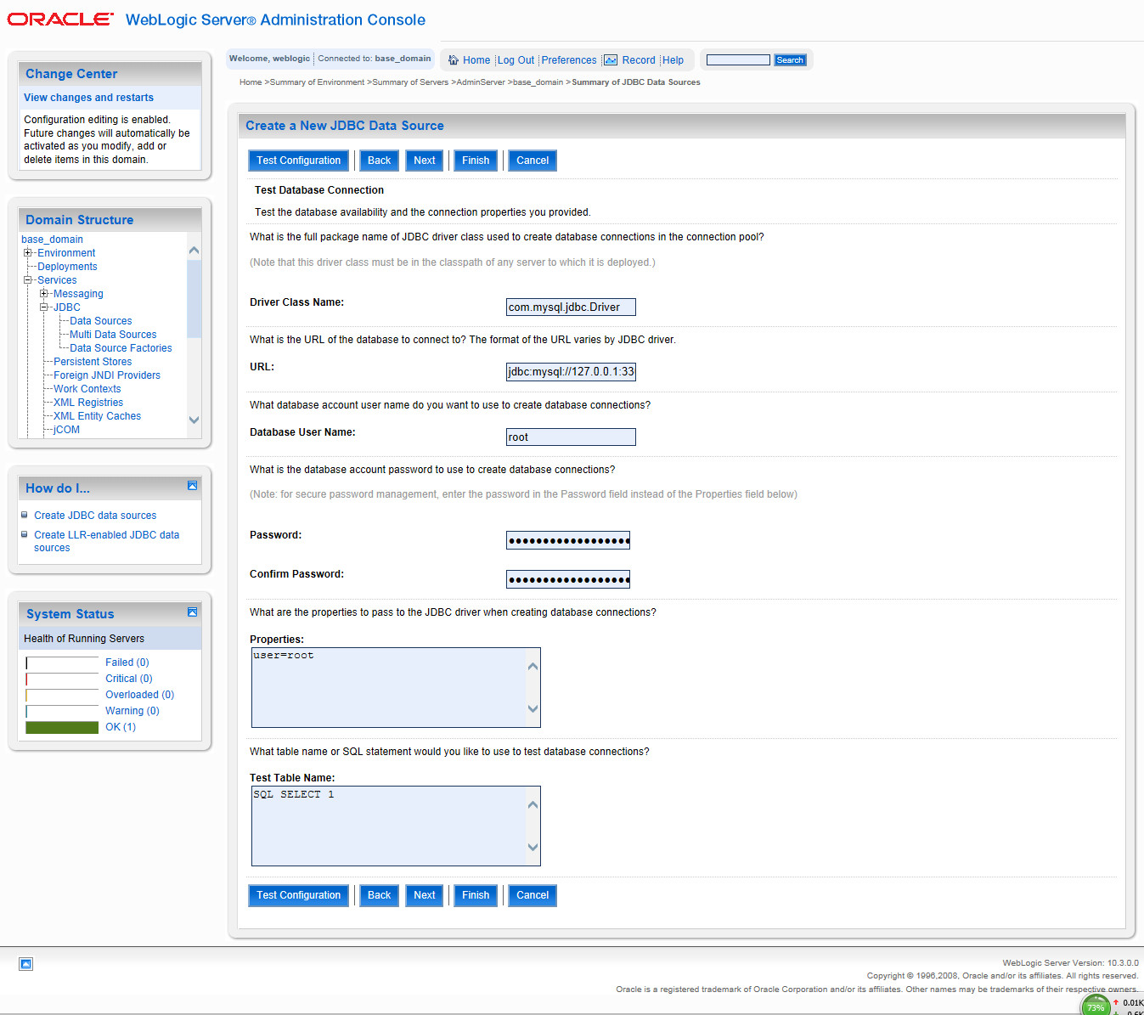The height and width of the screenshot is (1015, 1144).
Task: Click Properties box scroll up arrow
Action: (x=533, y=666)
